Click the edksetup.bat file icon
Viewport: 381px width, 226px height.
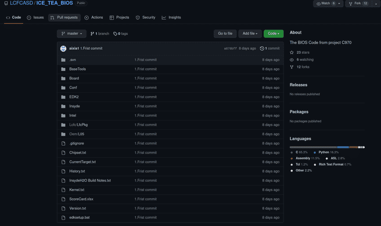coord(63,218)
